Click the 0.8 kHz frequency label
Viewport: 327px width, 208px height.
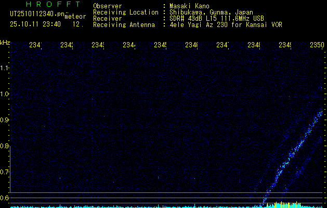[4, 146]
